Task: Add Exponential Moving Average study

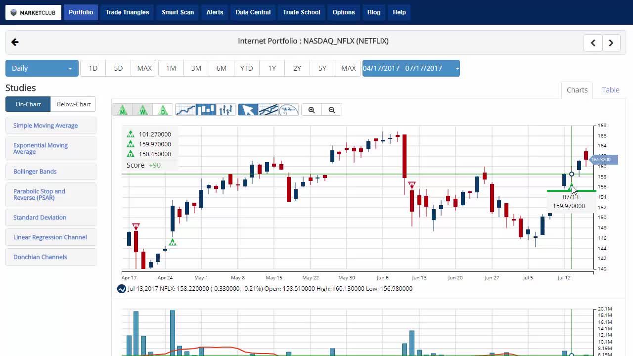Action: pyautogui.click(x=51, y=148)
